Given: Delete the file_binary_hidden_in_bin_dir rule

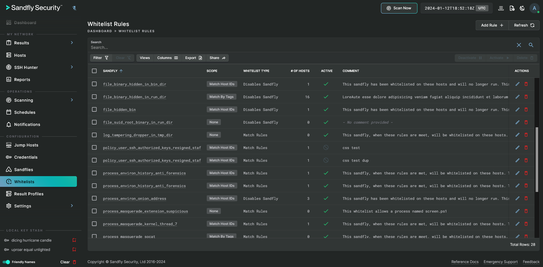Looking at the screenshot, I should tap(526, 84).
